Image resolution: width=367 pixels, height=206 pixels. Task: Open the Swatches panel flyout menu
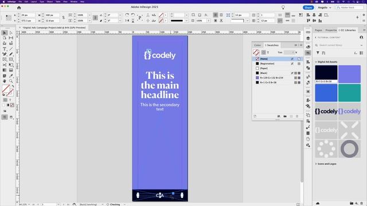click(300, 45)
